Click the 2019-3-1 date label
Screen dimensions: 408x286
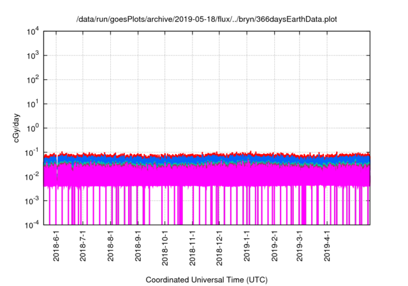click(300, 246)
